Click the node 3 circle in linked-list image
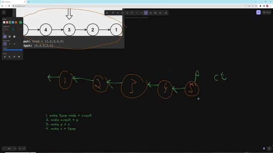 point(69,30)
